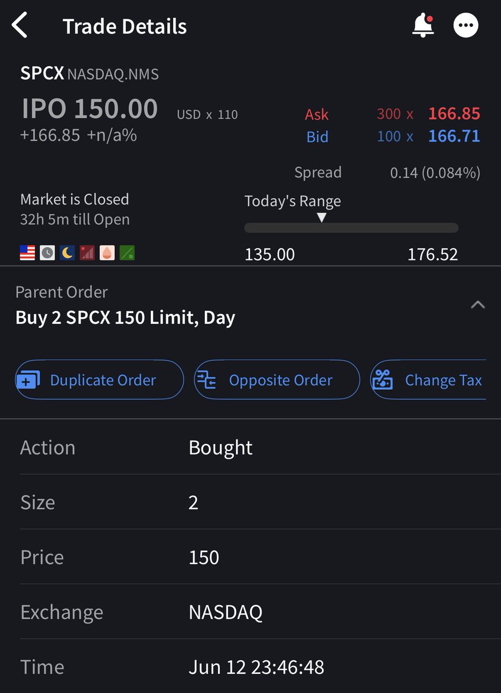Tap the clock status icon

click(47, 252)
